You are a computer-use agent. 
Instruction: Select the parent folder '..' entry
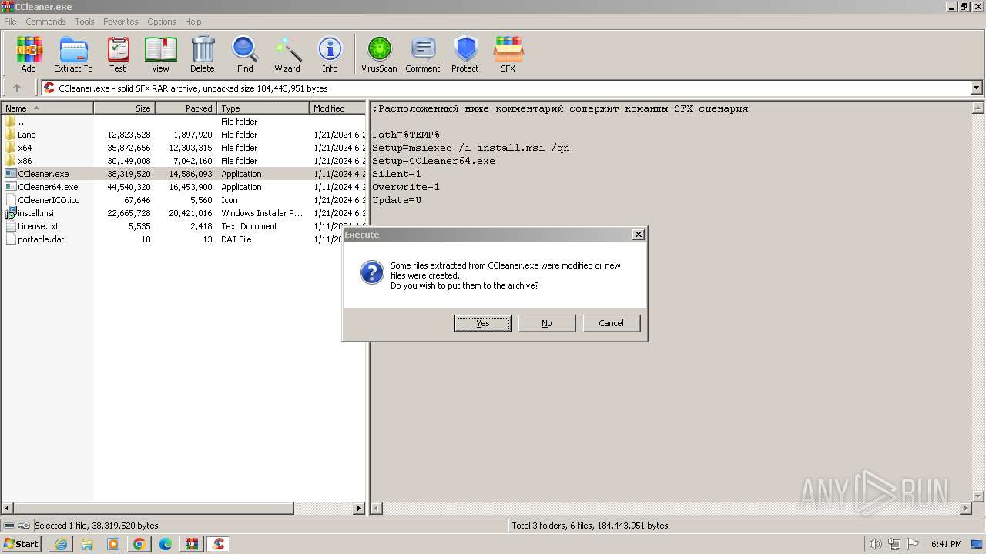pyautogui.click(x=21, y=122)
